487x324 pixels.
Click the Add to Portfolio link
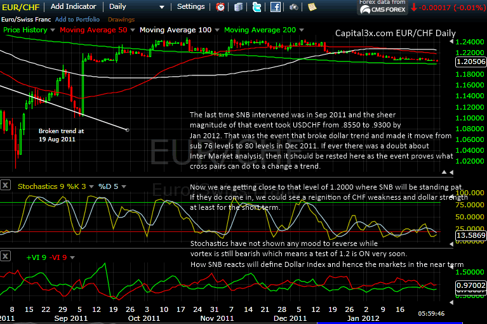(77, 19)
